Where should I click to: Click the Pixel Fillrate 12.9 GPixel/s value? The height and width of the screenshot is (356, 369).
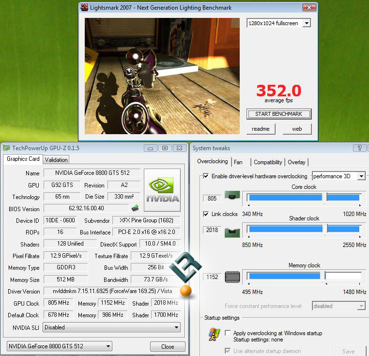click(66, 256)
